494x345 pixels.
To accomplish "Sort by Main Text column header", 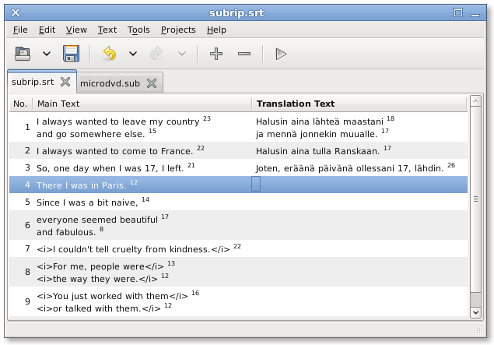I will (142, 104).
